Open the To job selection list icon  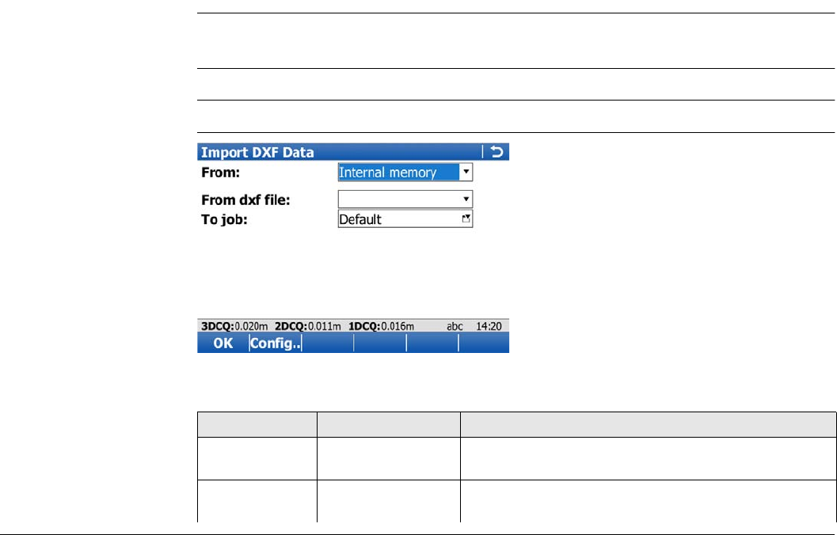tap(466, 218)
